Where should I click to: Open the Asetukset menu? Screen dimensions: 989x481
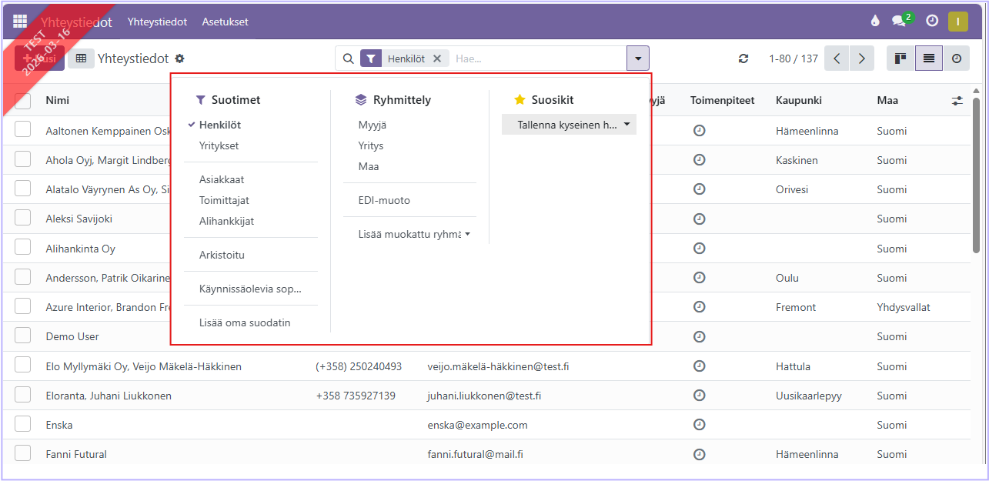(225, 22)
